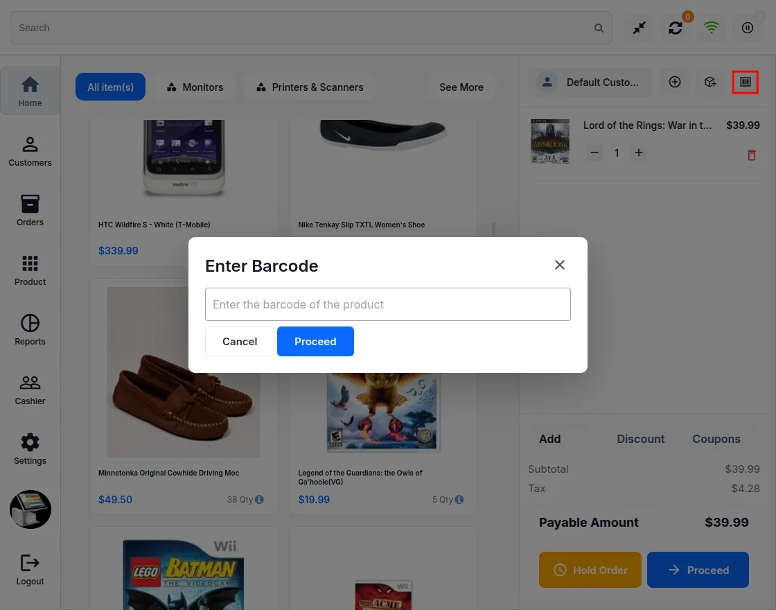Image resolution: width=776 pixels, height=610 pixels.
Task: Click the barcode input field
Action: pyautogui.click(x=387, y=304)
